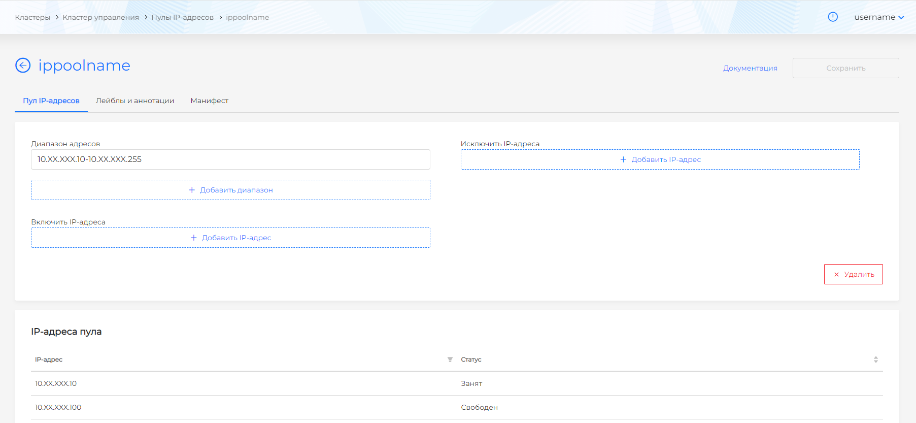Image resolution: width=916 pixels, height=423 pixels.
Task: Click Добавить диапазон button
Action: coord(230,190)
